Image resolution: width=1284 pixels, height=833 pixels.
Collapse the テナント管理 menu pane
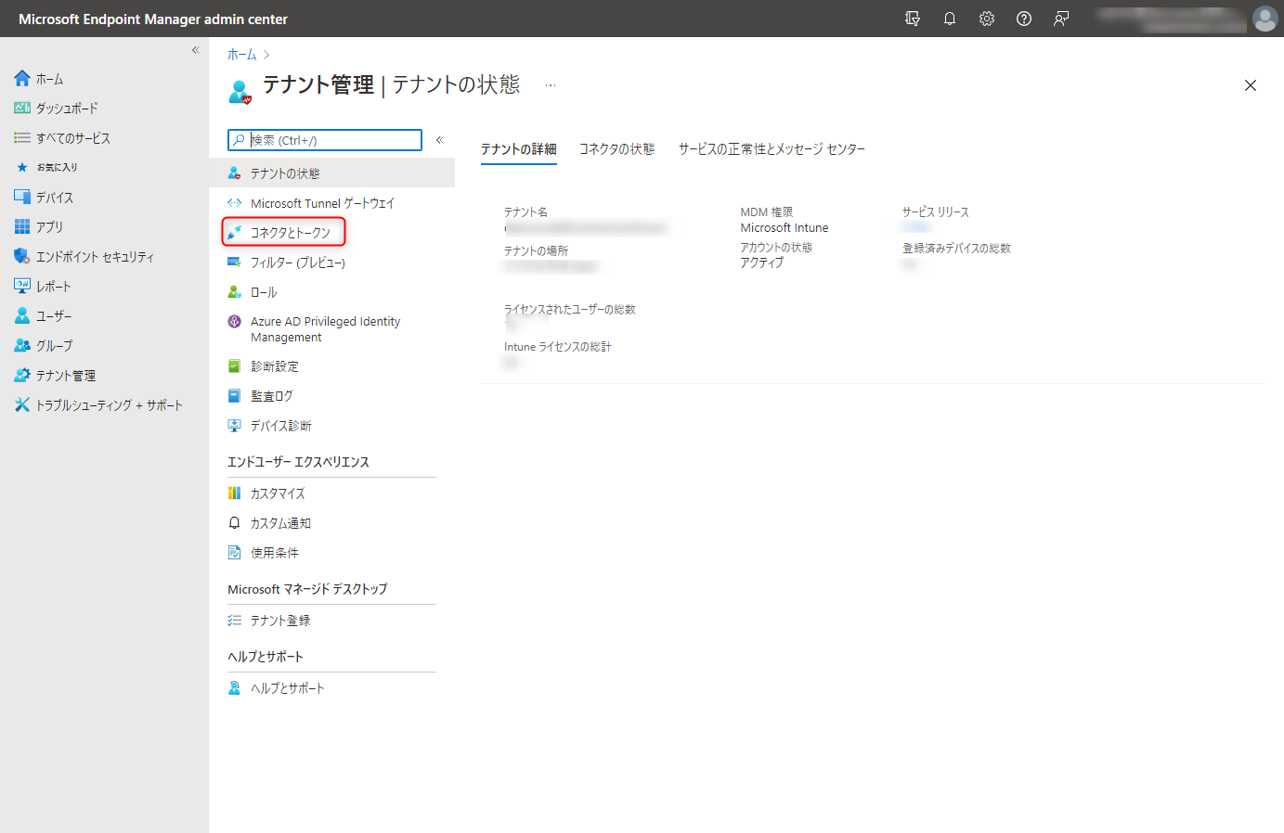[x=439, y=139]
